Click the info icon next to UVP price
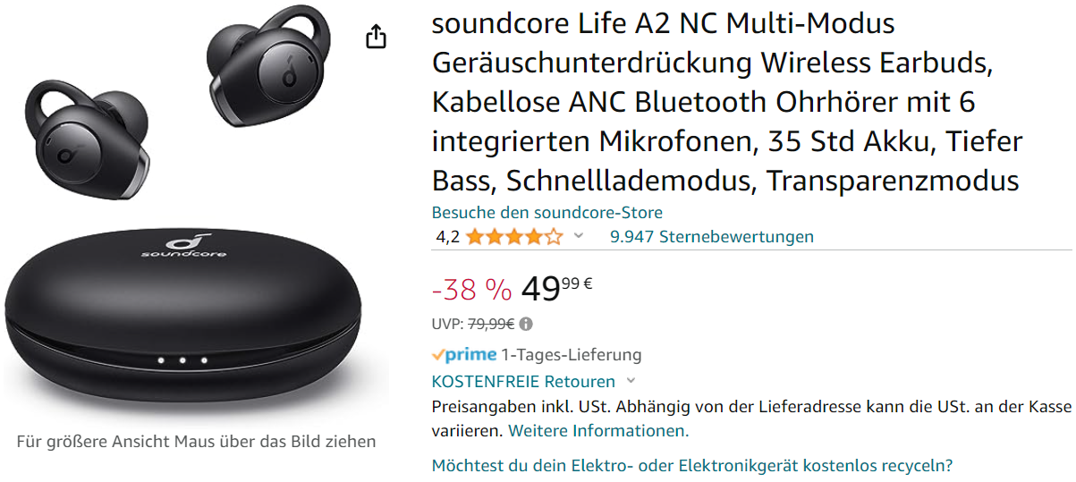Viewport: 1076px width, 482px height. click(x=526, y=324)
